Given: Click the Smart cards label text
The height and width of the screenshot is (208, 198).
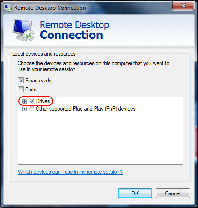Looking at the screenshot, I should coord(38,81).
